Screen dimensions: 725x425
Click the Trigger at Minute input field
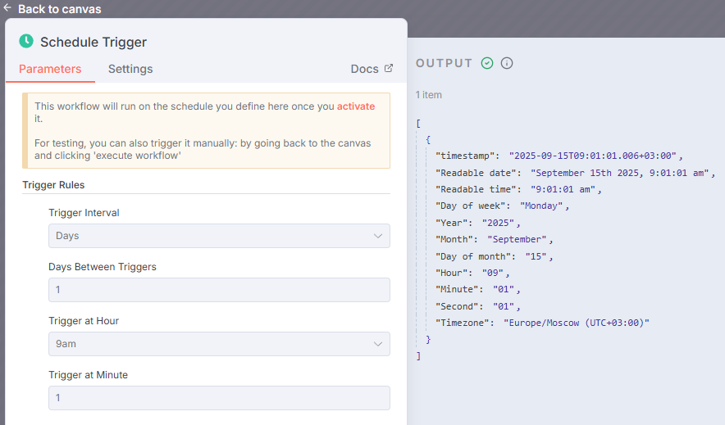click(x=218, y=398)
